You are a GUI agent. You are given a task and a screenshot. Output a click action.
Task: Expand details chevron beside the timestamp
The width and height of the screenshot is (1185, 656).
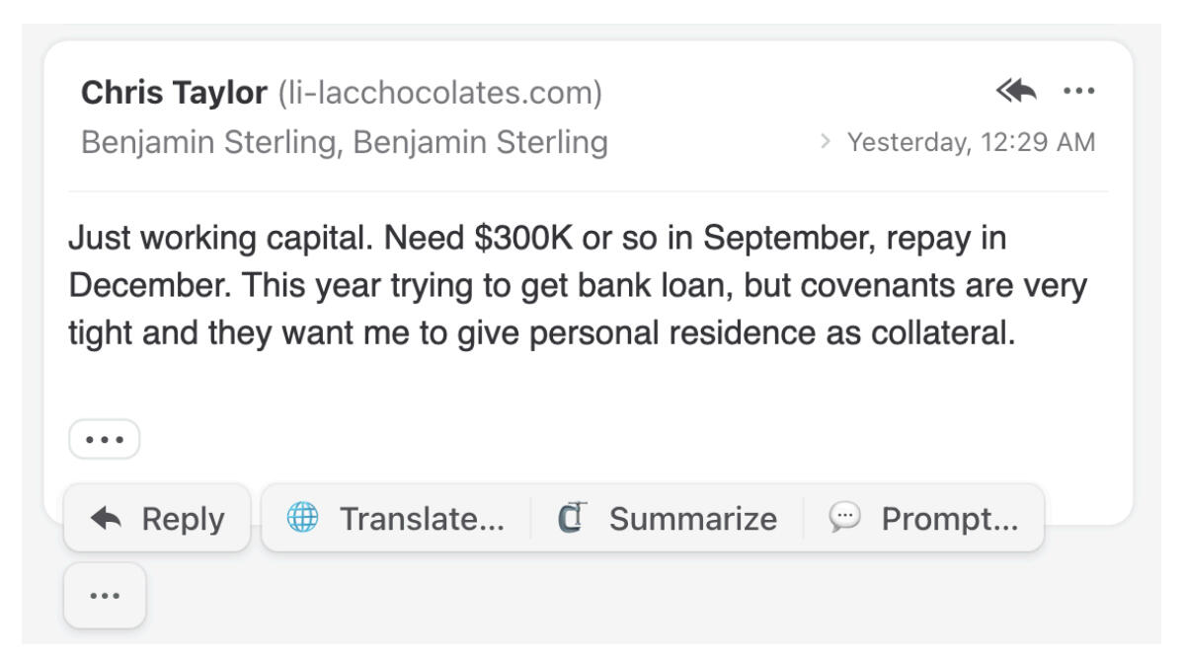pyautogui.click(x=826, y=143)
